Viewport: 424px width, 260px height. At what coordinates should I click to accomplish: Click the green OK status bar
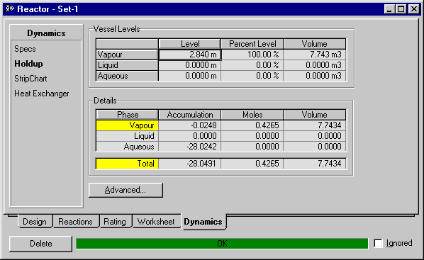(x=222, y=244)
